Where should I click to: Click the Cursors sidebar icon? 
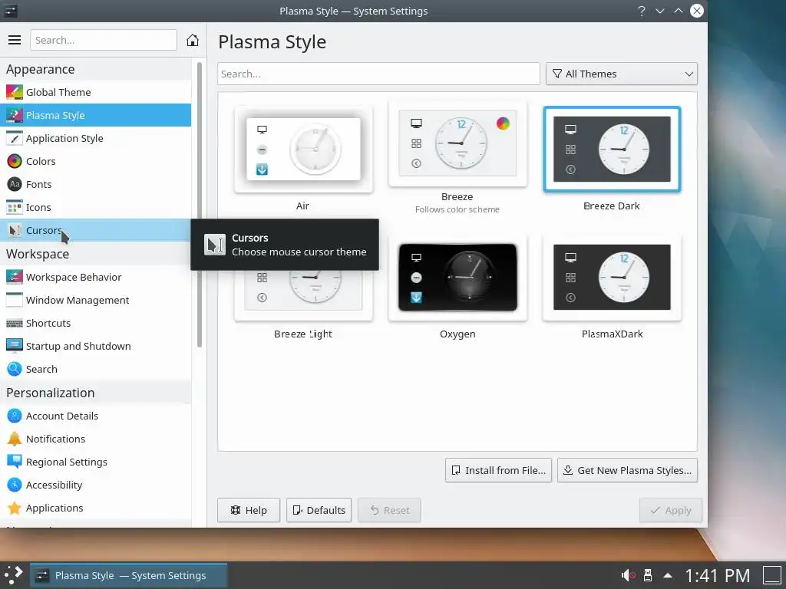15,230
